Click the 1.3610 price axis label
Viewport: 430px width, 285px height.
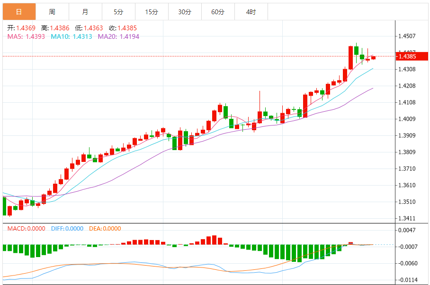click(x=407, y=185)
